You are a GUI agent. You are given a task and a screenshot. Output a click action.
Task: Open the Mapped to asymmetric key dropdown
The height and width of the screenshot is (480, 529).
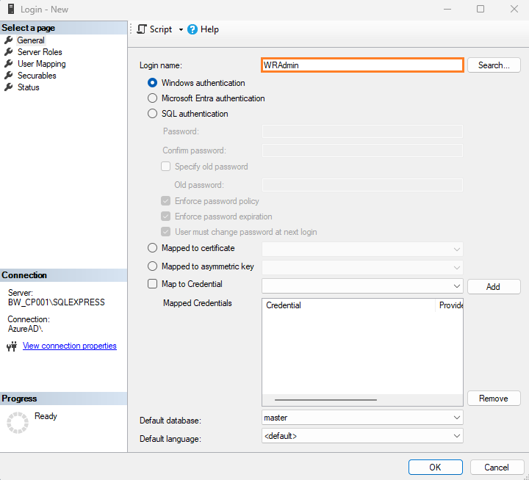(362, 268)
